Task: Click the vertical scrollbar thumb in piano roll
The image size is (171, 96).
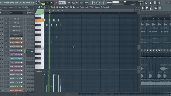Action: (139, 47)
